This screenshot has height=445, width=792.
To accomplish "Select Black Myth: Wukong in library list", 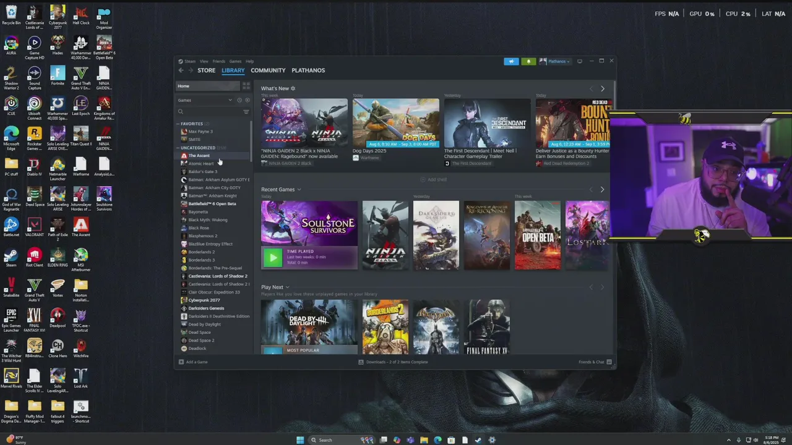I will click(208, 220).
